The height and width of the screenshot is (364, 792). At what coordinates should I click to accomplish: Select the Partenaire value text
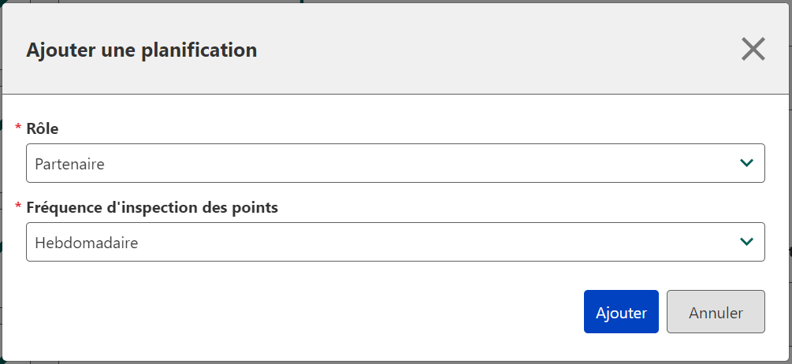pyautogui.click(x=69, y=164)
